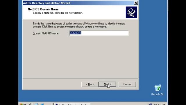Close the wizard with the X button
Image resolution: width=186 pixels, height=105 pixels.
(x=136, y=3)
